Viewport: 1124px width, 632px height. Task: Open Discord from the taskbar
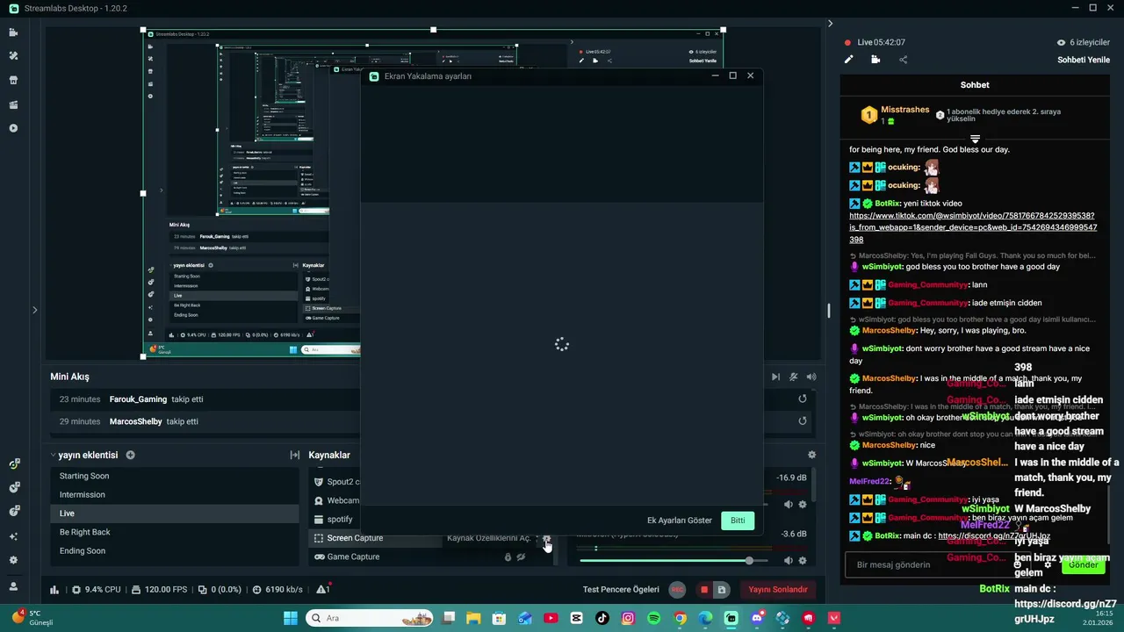(x=757, y=618)
